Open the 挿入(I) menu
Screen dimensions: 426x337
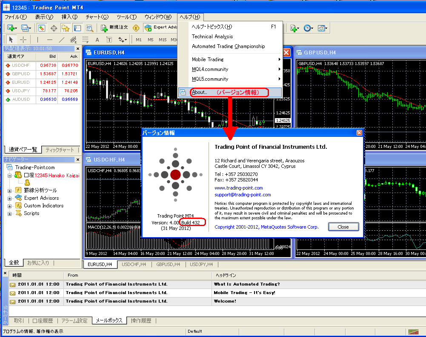pyautogui.click(x=69, y=17)
